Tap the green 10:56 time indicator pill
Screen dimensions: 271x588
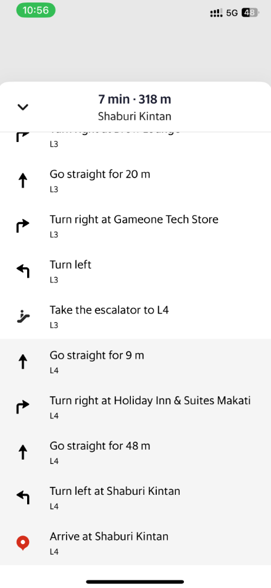point(36,10)
